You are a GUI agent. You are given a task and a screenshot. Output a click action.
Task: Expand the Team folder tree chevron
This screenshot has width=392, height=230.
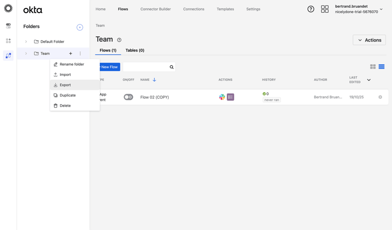[x=26, y=53]
